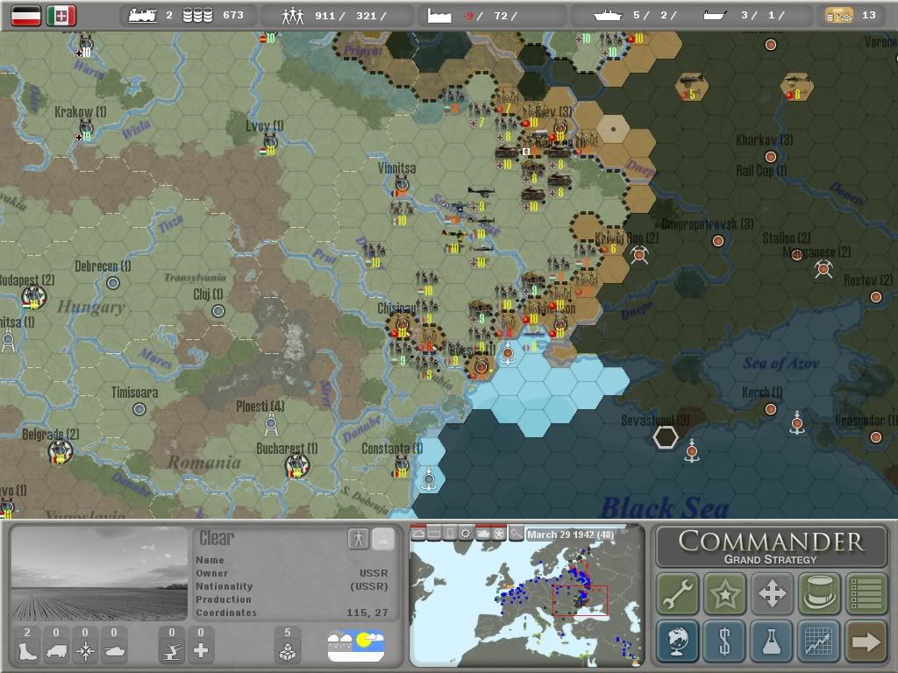Select the garrison unit at Belgrade
898x673 pixels.
[60, 451]
